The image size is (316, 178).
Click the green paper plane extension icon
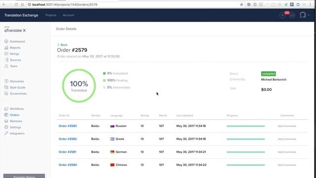(286, 4)
